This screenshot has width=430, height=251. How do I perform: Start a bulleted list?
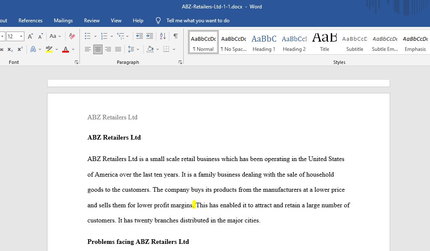click(87, 36)
